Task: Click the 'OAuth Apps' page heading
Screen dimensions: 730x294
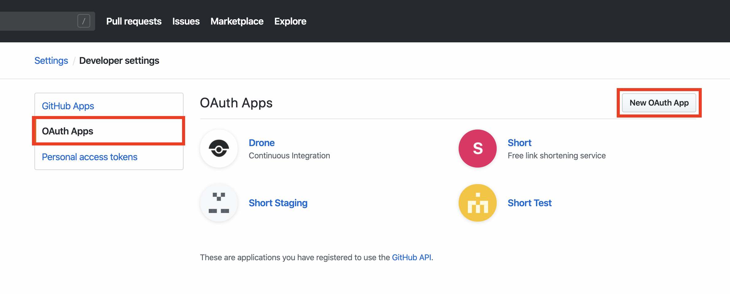Action: (236, 103)
